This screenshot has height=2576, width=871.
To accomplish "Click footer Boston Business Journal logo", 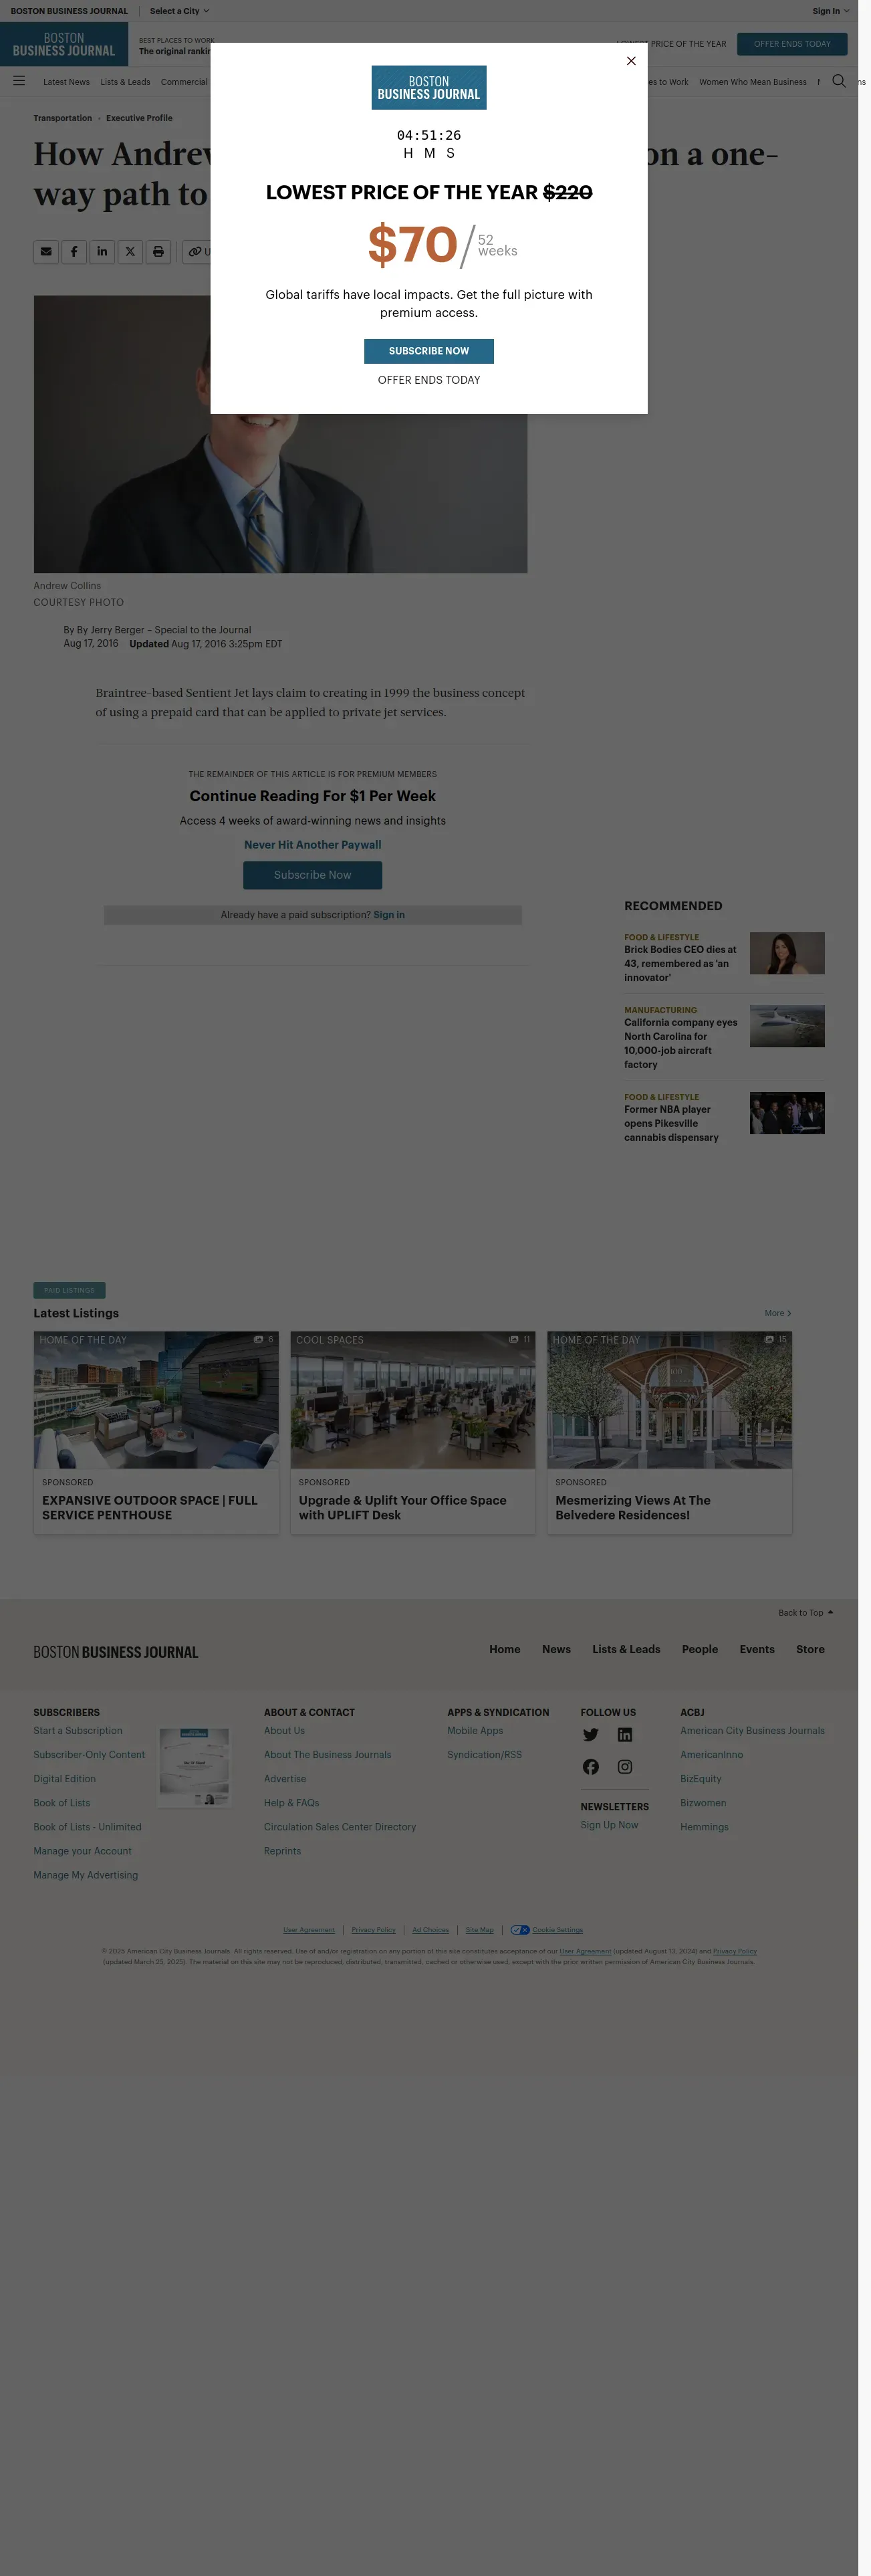I will pos(116,1652).
